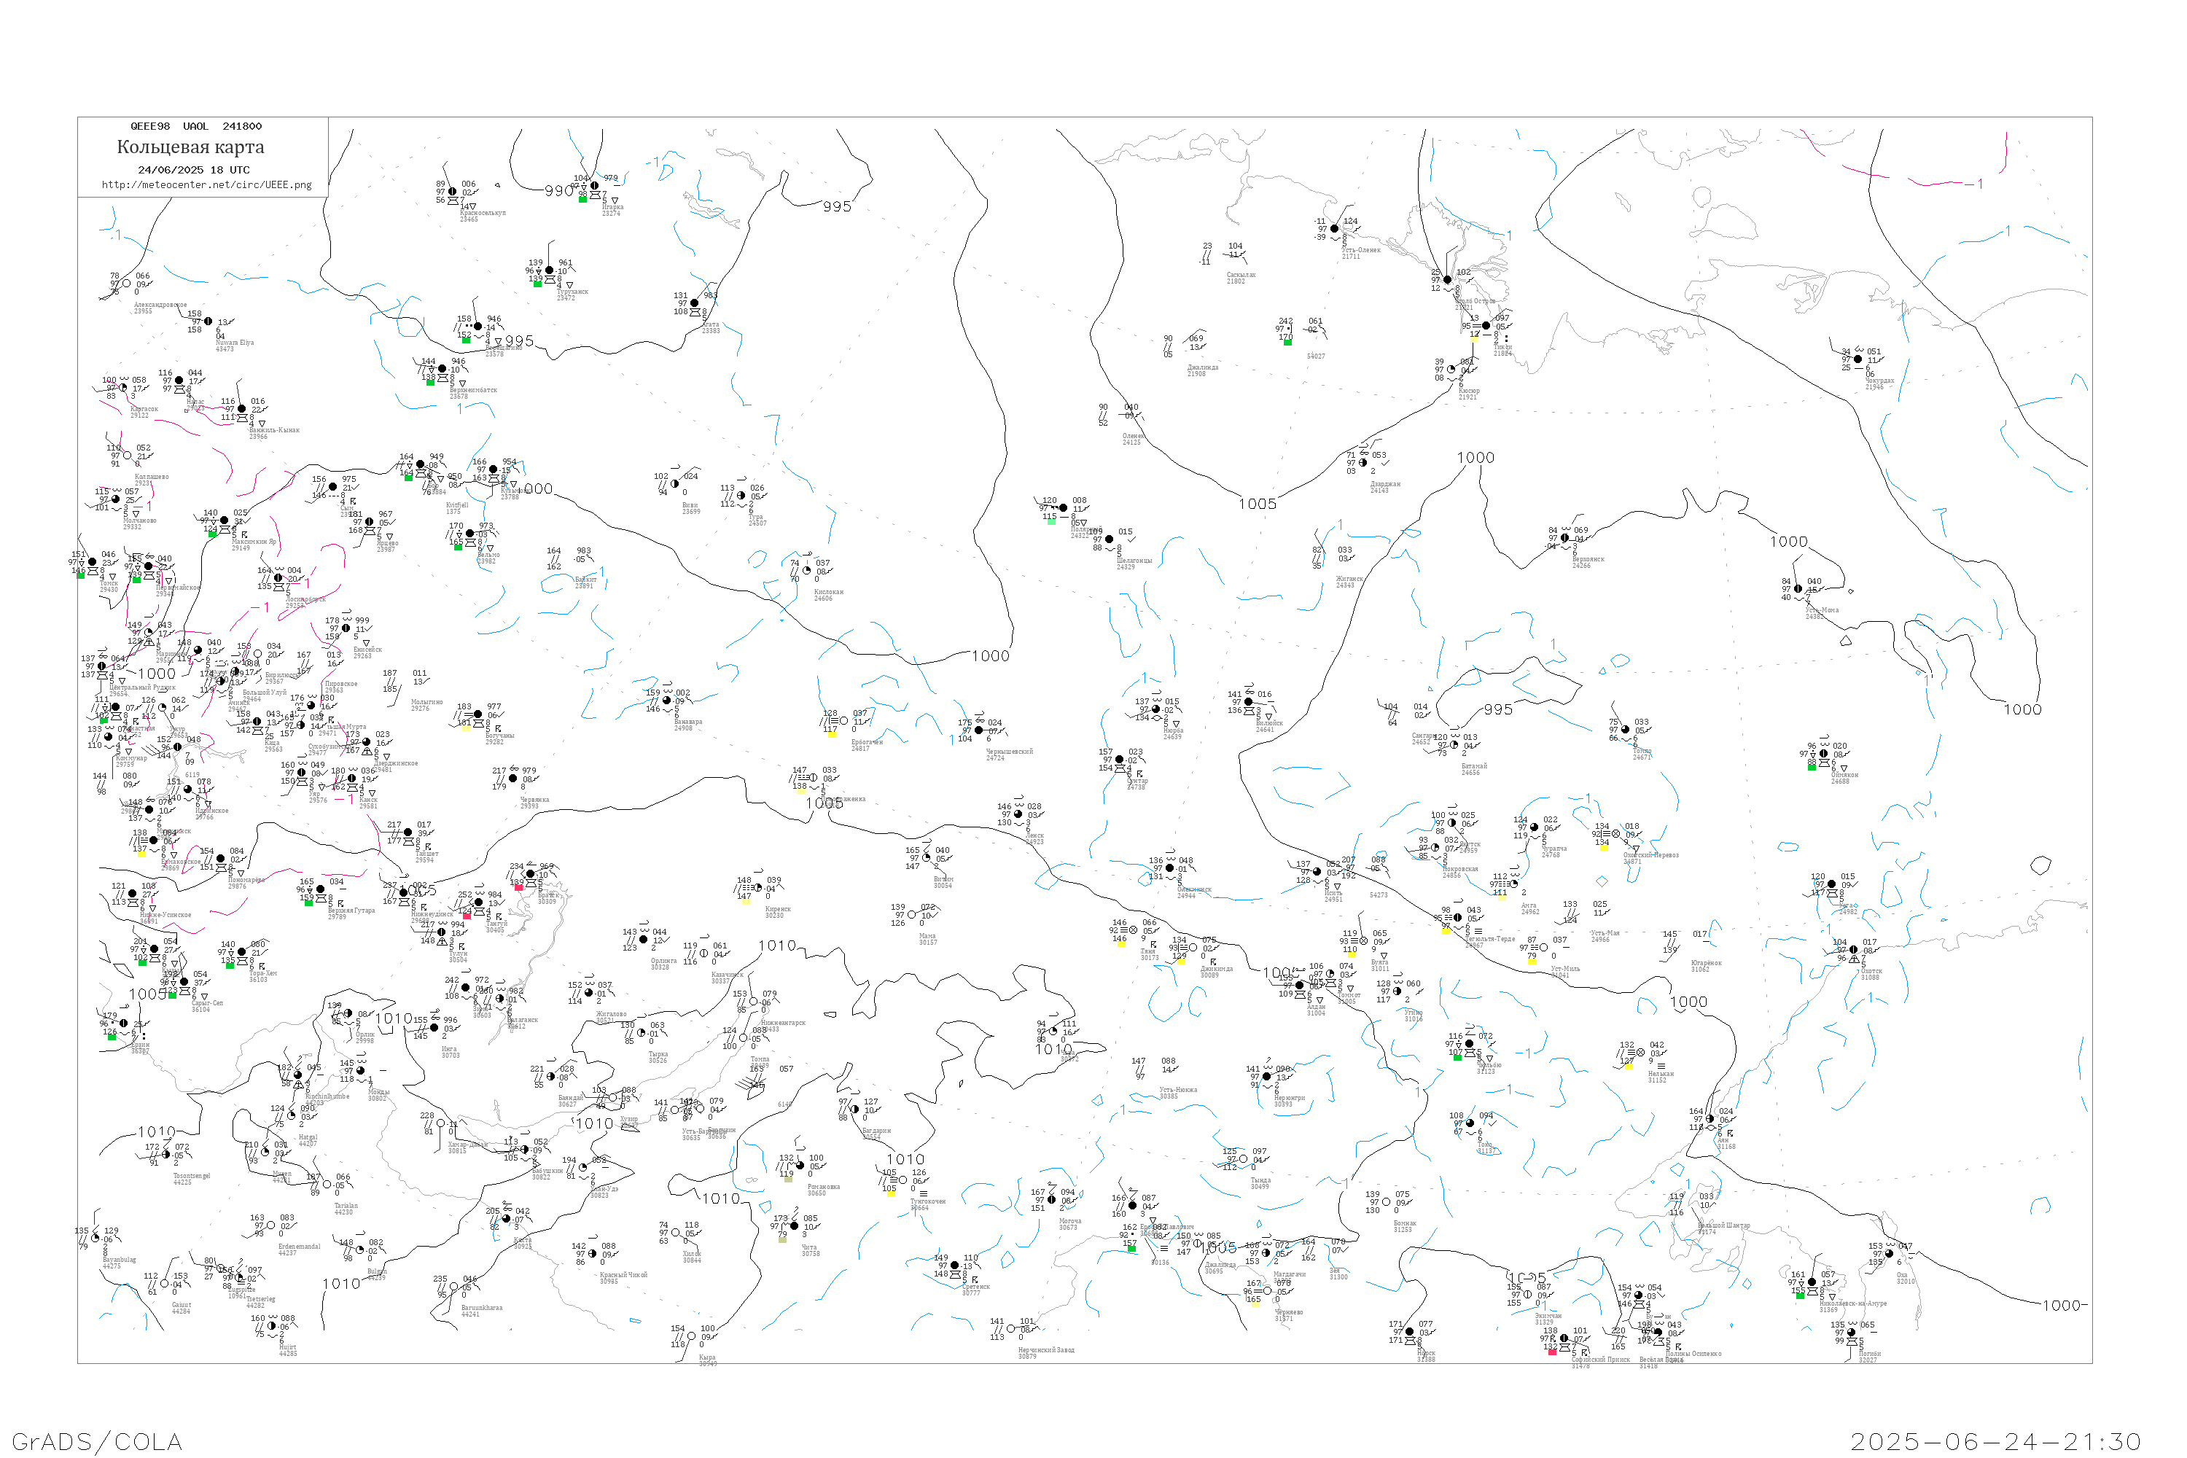Click the Туруханск station cloud circle
2187x1458 pixels.
tap(549, 270)
